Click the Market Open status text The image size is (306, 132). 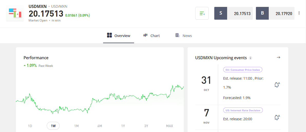pos(38,20)
